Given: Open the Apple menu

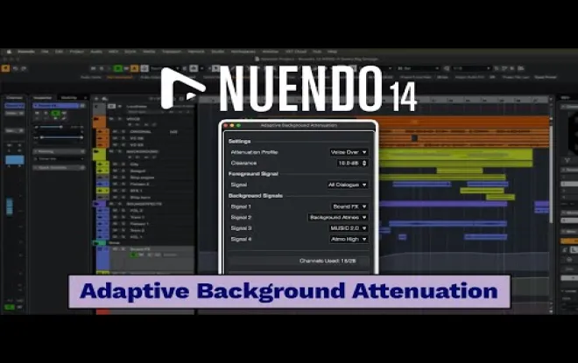Looking at the screenshot, I should (9, 52).
